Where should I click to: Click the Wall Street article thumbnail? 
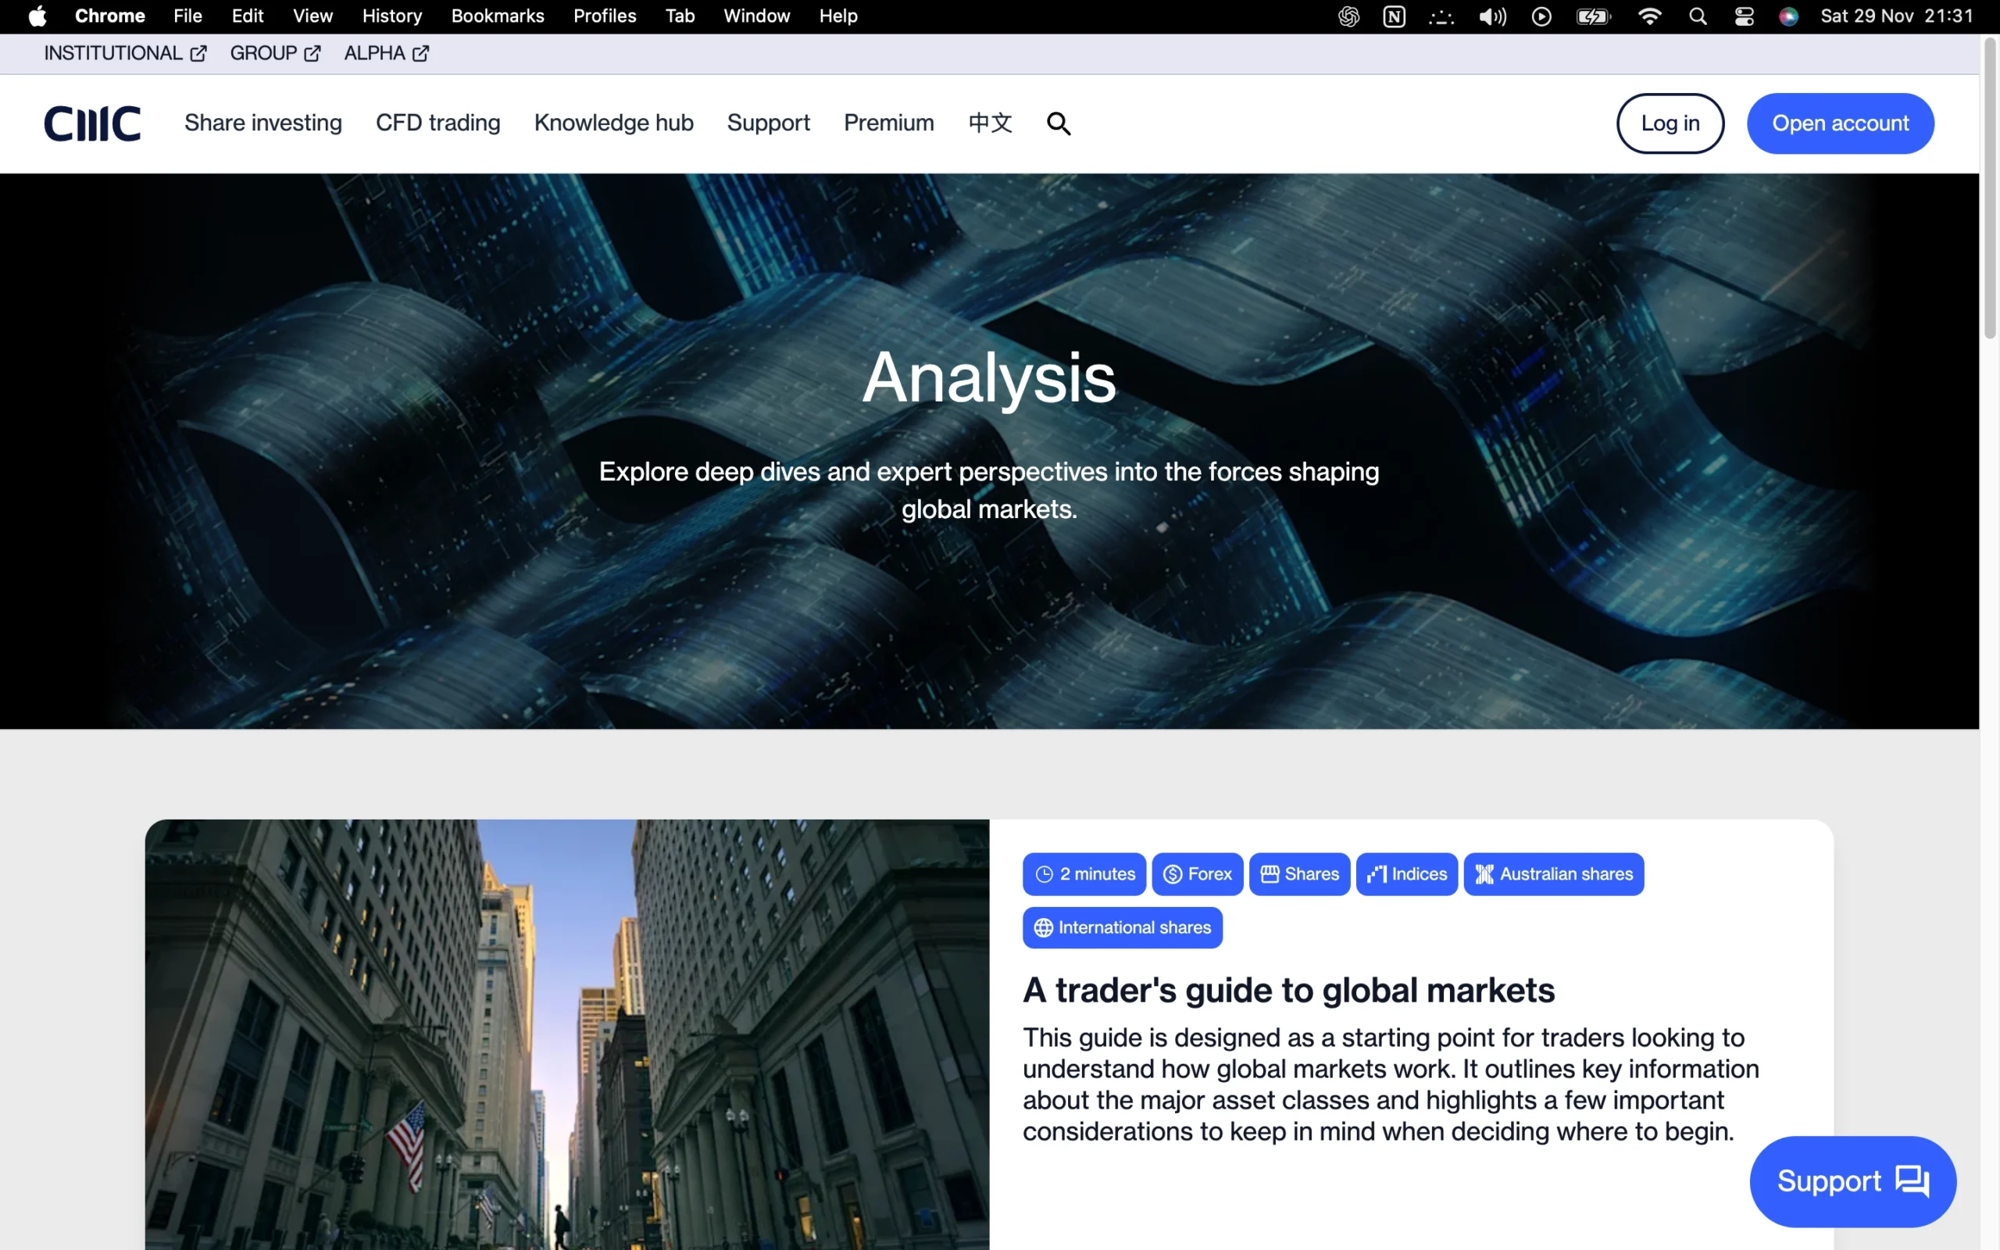click(568, 1034)
